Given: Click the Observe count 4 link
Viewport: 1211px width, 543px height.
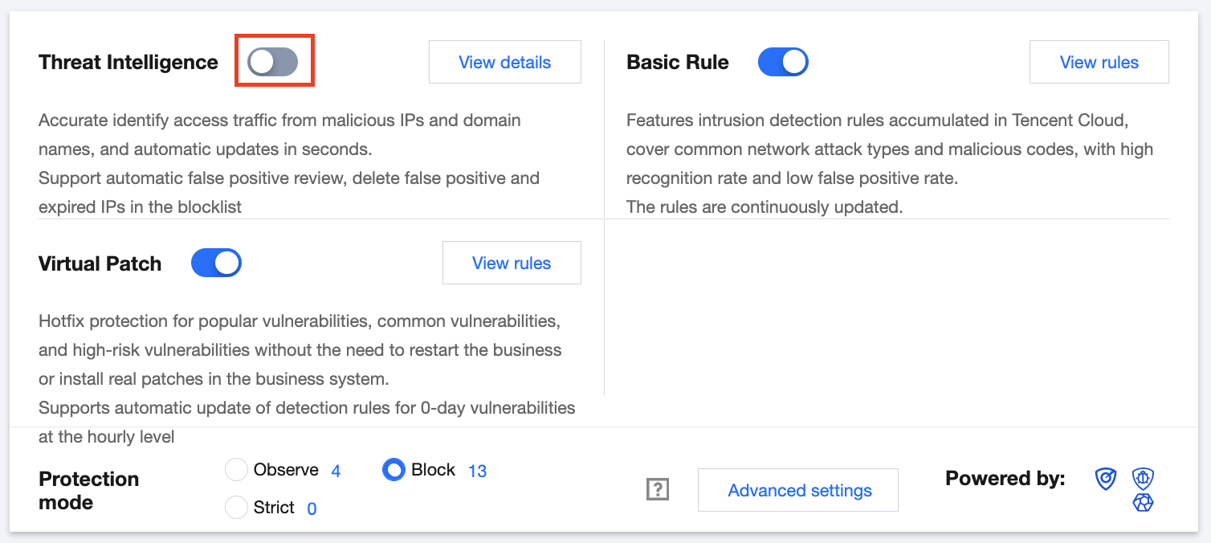Looking at the screenshot, I should (x=336, y=472).
